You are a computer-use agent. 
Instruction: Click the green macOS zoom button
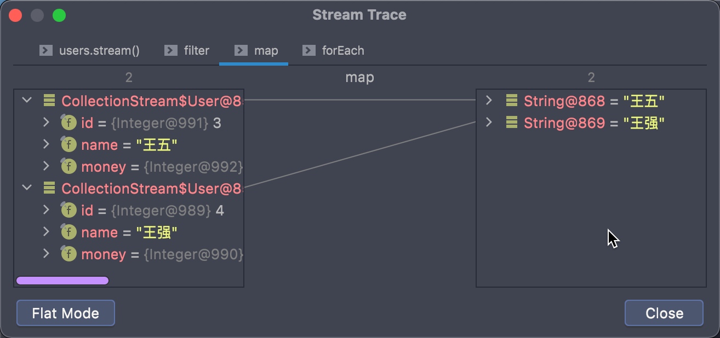click(x=59, y=15)
